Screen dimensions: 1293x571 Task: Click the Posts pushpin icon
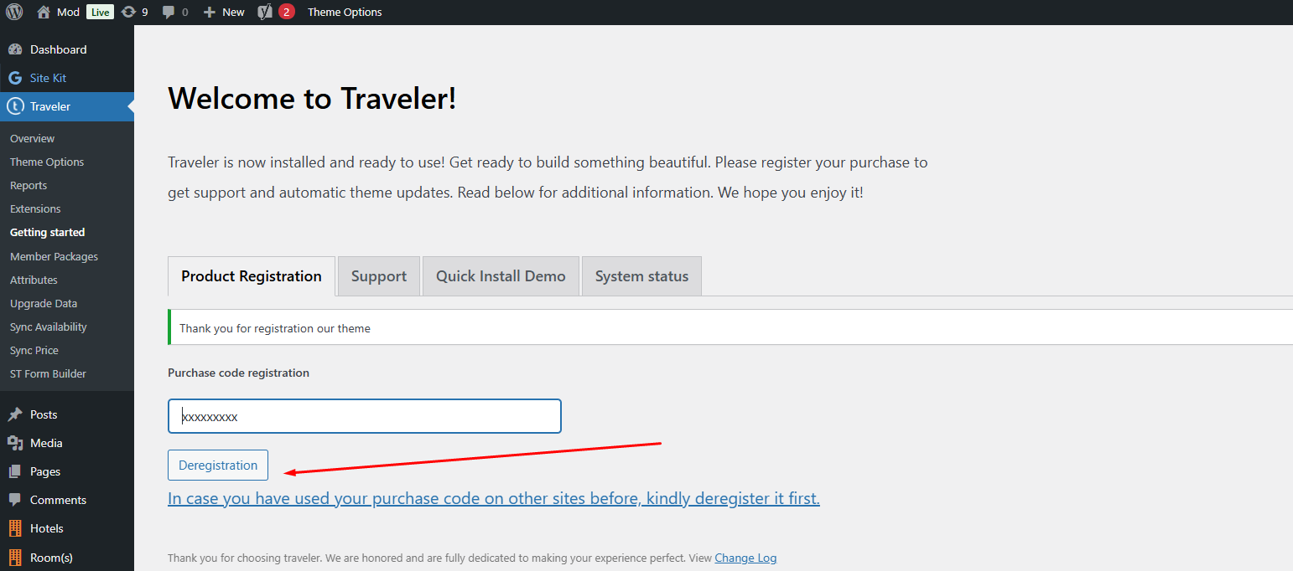pos(15,414)
